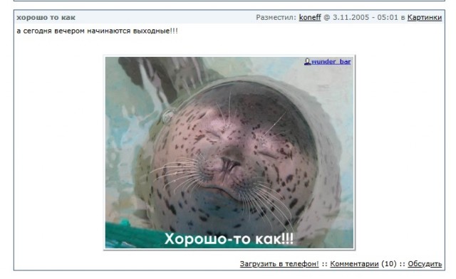This screenshot has height=279, width=456.
Task: Click the date "3.11.2005 - 05:01"
Action: 365,17
